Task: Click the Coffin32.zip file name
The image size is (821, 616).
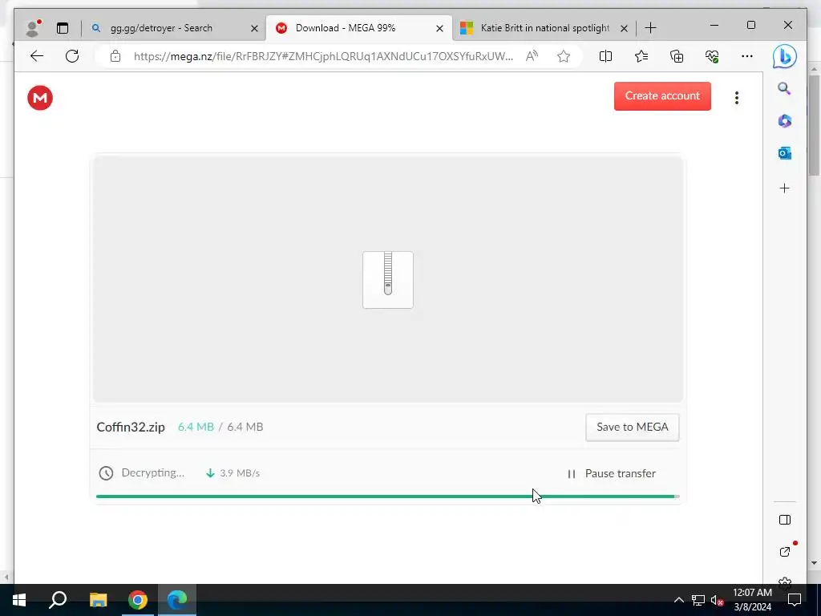Action: point(131,427)
